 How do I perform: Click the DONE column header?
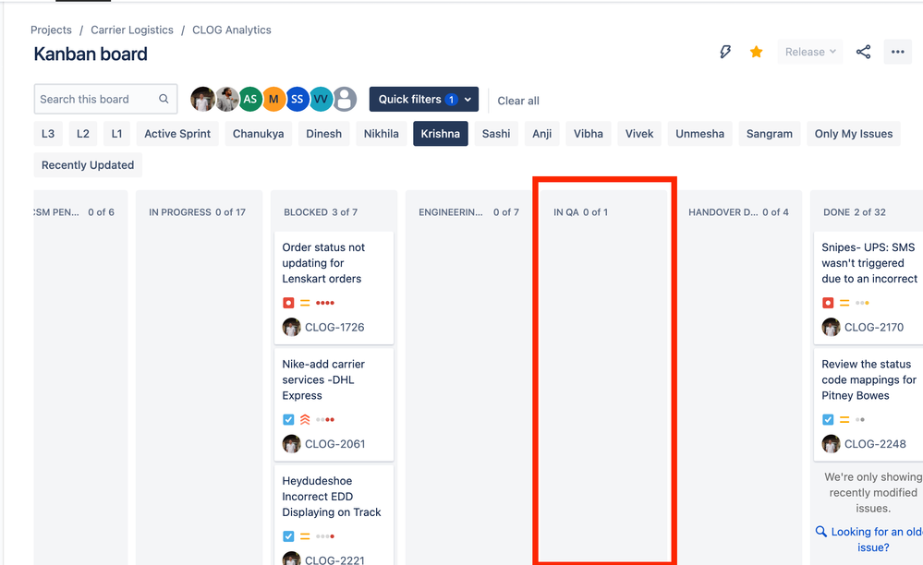(854, 212)
